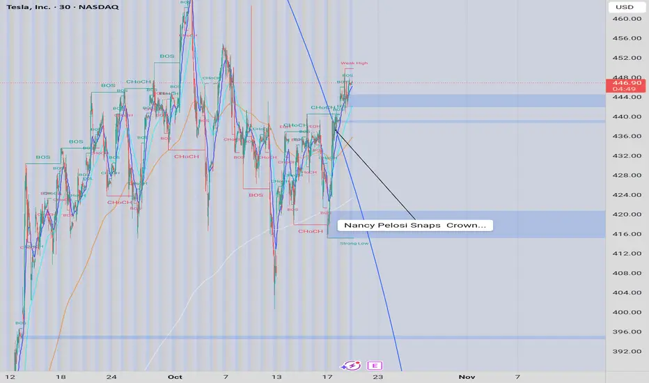
Task: Click the '18' date on time axis
Action: tap(61, 377)
